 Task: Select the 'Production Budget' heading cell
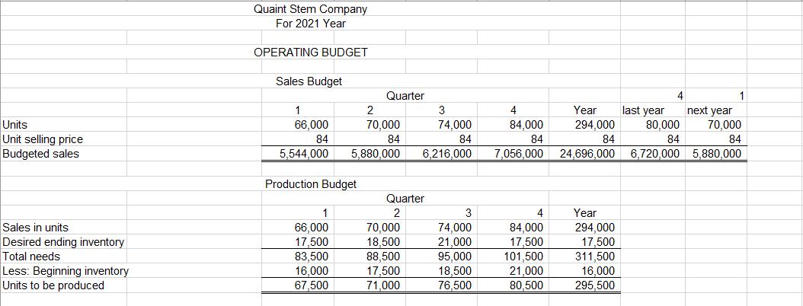click(310, 184)
